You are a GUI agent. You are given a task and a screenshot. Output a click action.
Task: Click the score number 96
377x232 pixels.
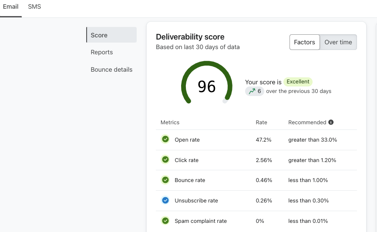[x=207, y=86]
